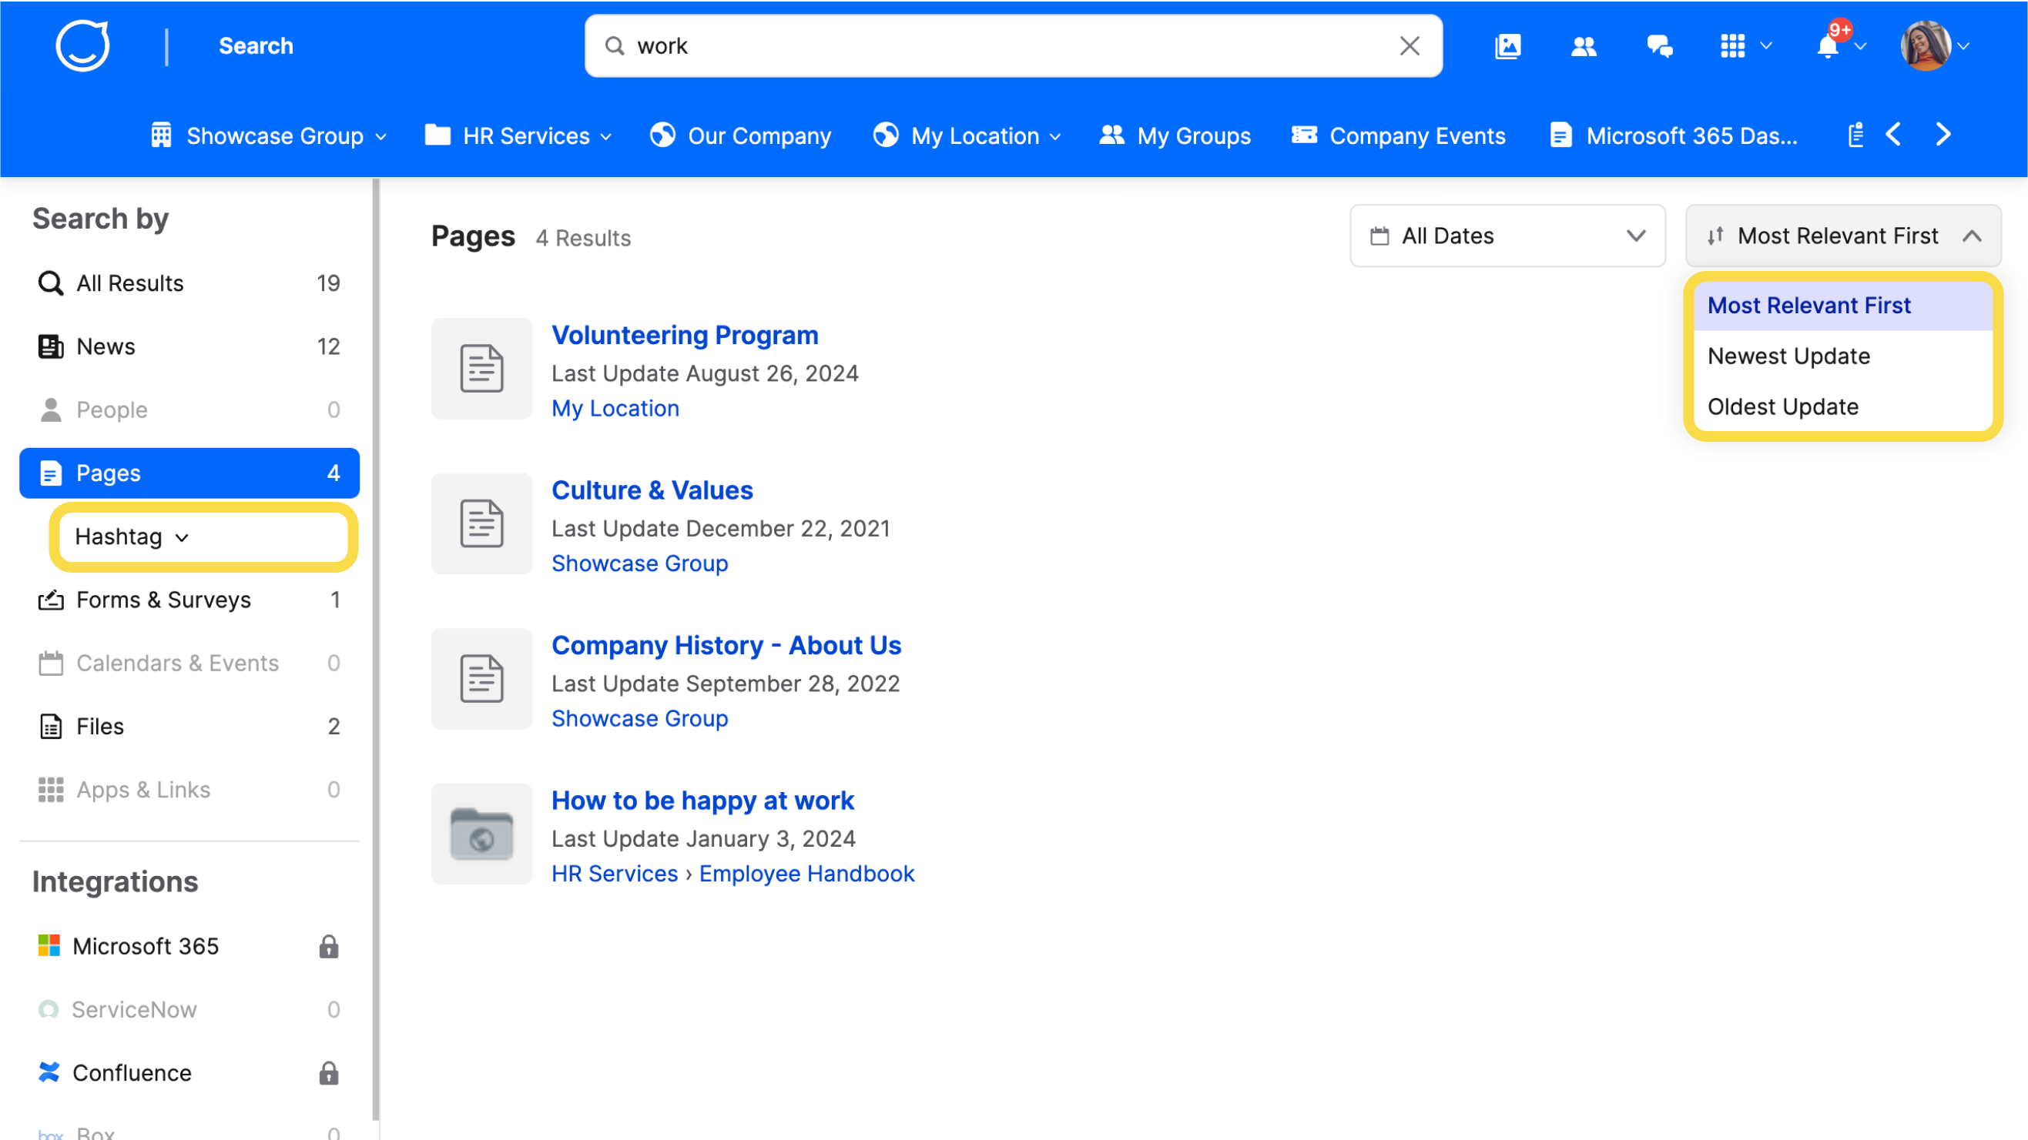Screen dimensions: 2028x1140
Task: Open Our Company navigation item
Action: coord(740,135)
